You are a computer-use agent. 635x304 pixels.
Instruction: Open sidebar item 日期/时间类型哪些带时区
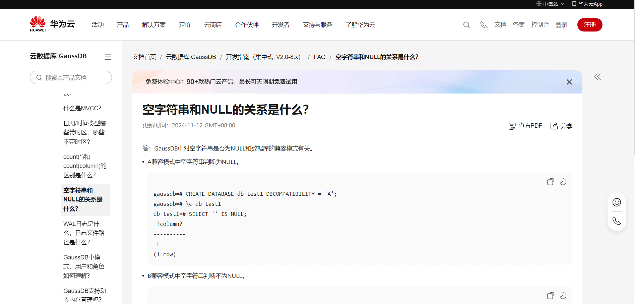click(x=85, y=132)
